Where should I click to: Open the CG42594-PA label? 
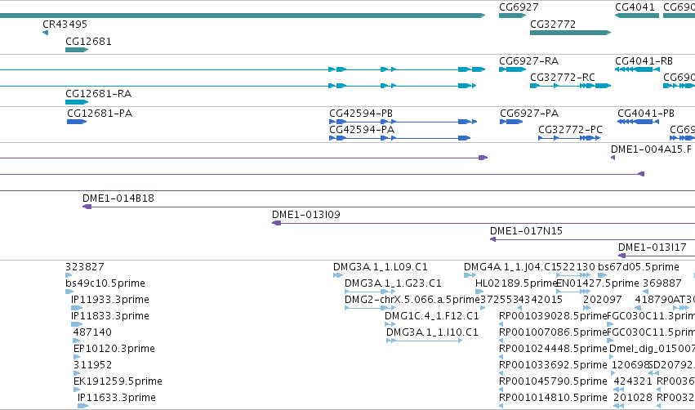pyautogui.click(x=362, y=130)
